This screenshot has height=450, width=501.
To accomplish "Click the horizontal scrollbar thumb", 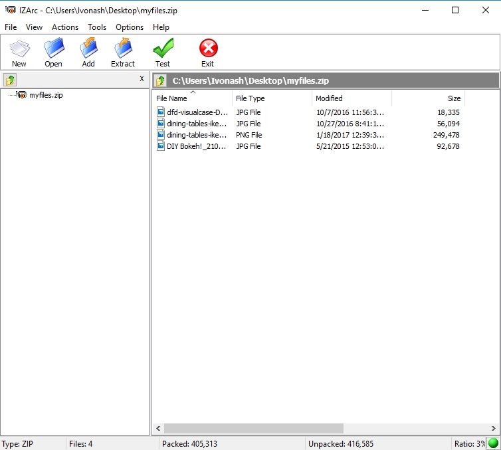I will tap(254, 428).
